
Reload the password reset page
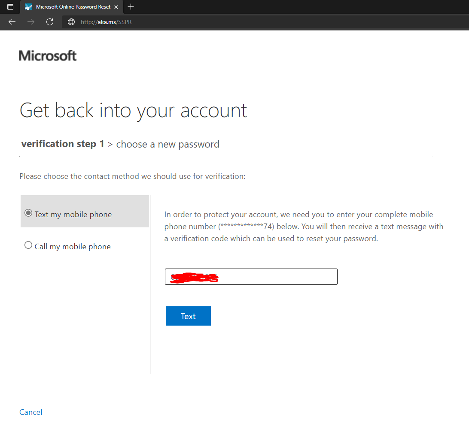pyautogui.click(x=49, y=21)
